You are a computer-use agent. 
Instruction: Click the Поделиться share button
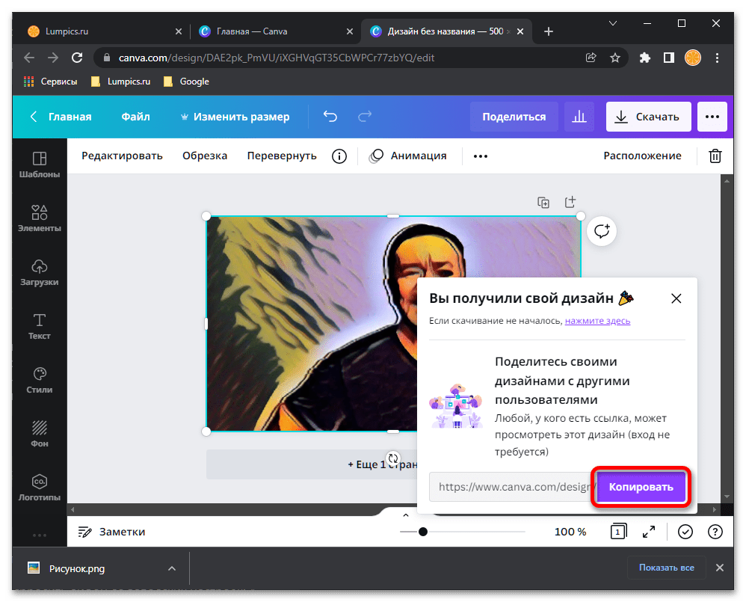click(514, 117)
